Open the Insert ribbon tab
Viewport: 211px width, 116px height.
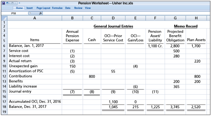pyautogui.click(x=29, y=8)
